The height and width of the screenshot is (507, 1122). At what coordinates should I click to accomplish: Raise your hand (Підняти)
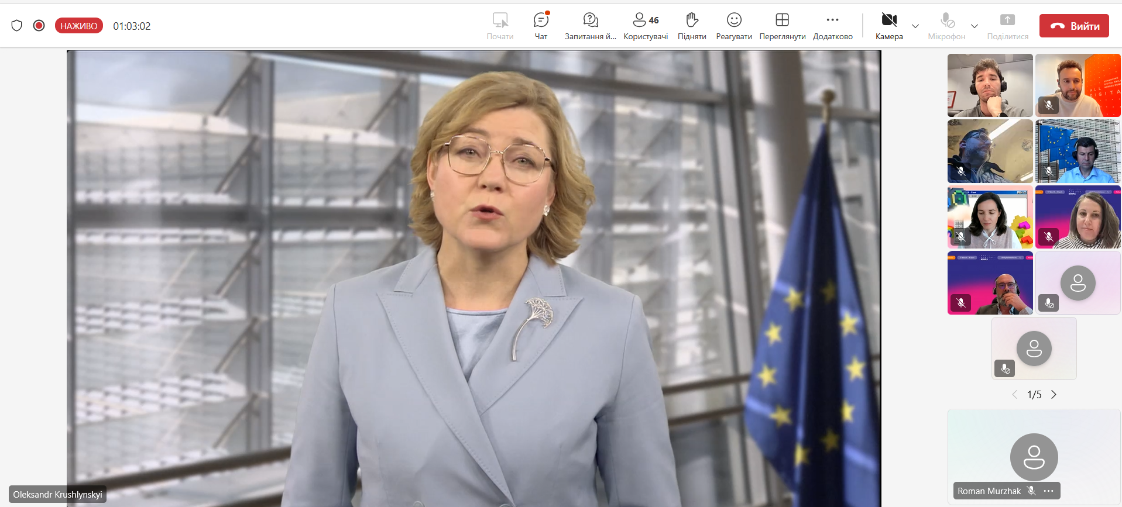tap(692, 26)
